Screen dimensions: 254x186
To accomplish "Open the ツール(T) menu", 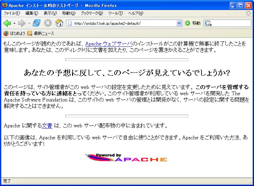I will (x=116, y=13).
